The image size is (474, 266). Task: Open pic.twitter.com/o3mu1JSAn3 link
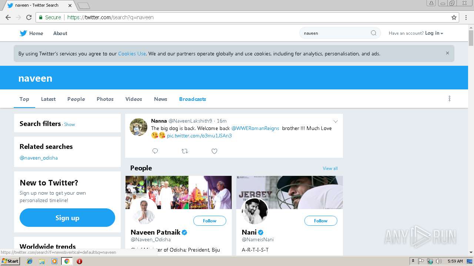199,136
